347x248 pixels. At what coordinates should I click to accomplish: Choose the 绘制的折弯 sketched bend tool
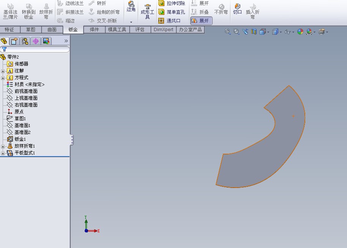104,12
